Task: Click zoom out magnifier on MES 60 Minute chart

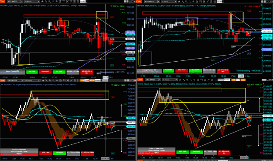Action: point(53,1)
